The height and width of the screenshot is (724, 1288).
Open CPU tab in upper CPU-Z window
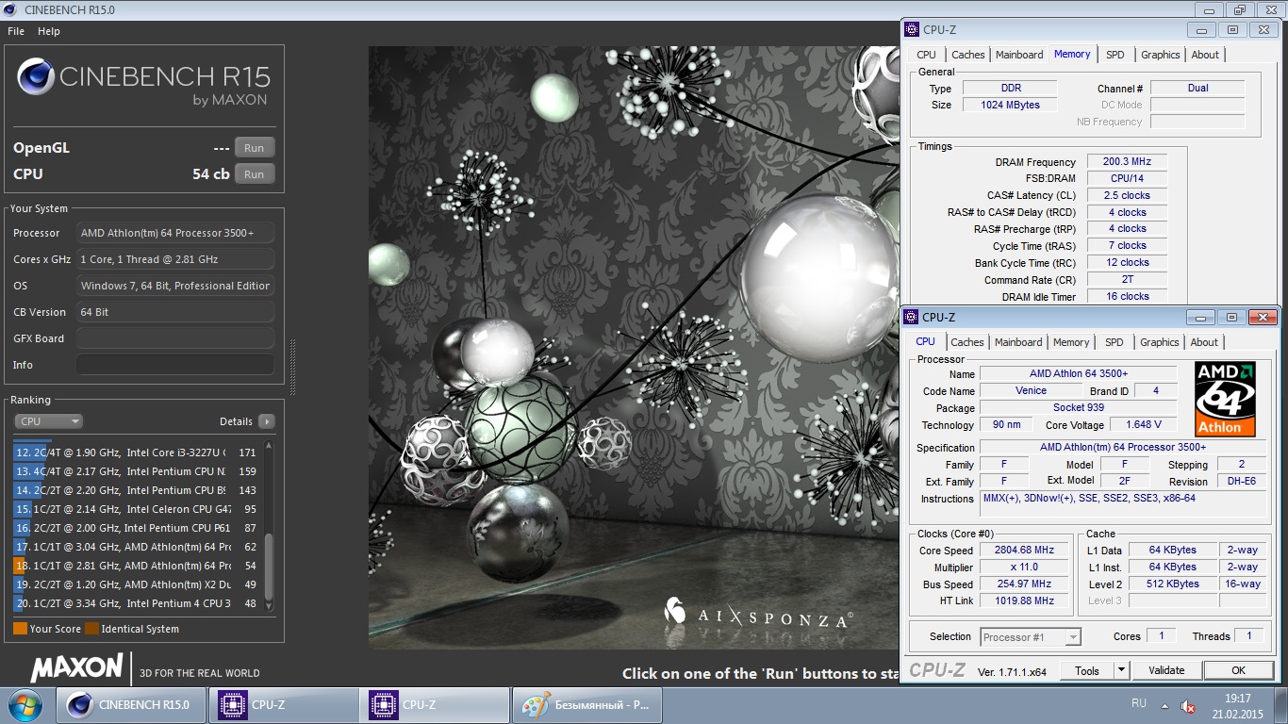click(926, 55)
